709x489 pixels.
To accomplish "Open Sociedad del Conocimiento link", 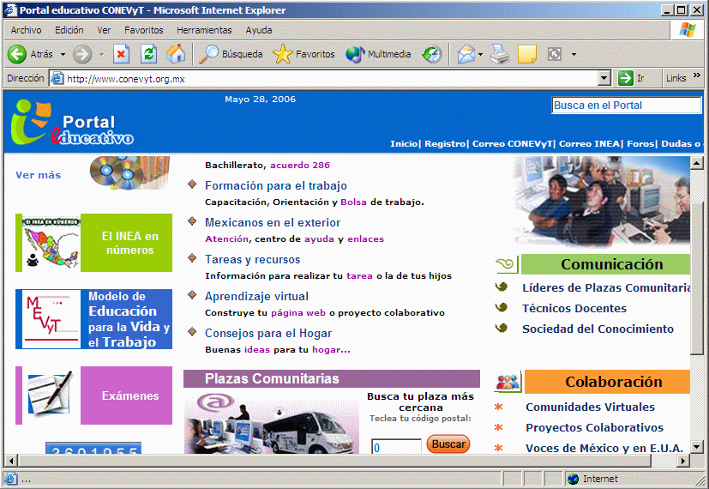I will 598,329.
